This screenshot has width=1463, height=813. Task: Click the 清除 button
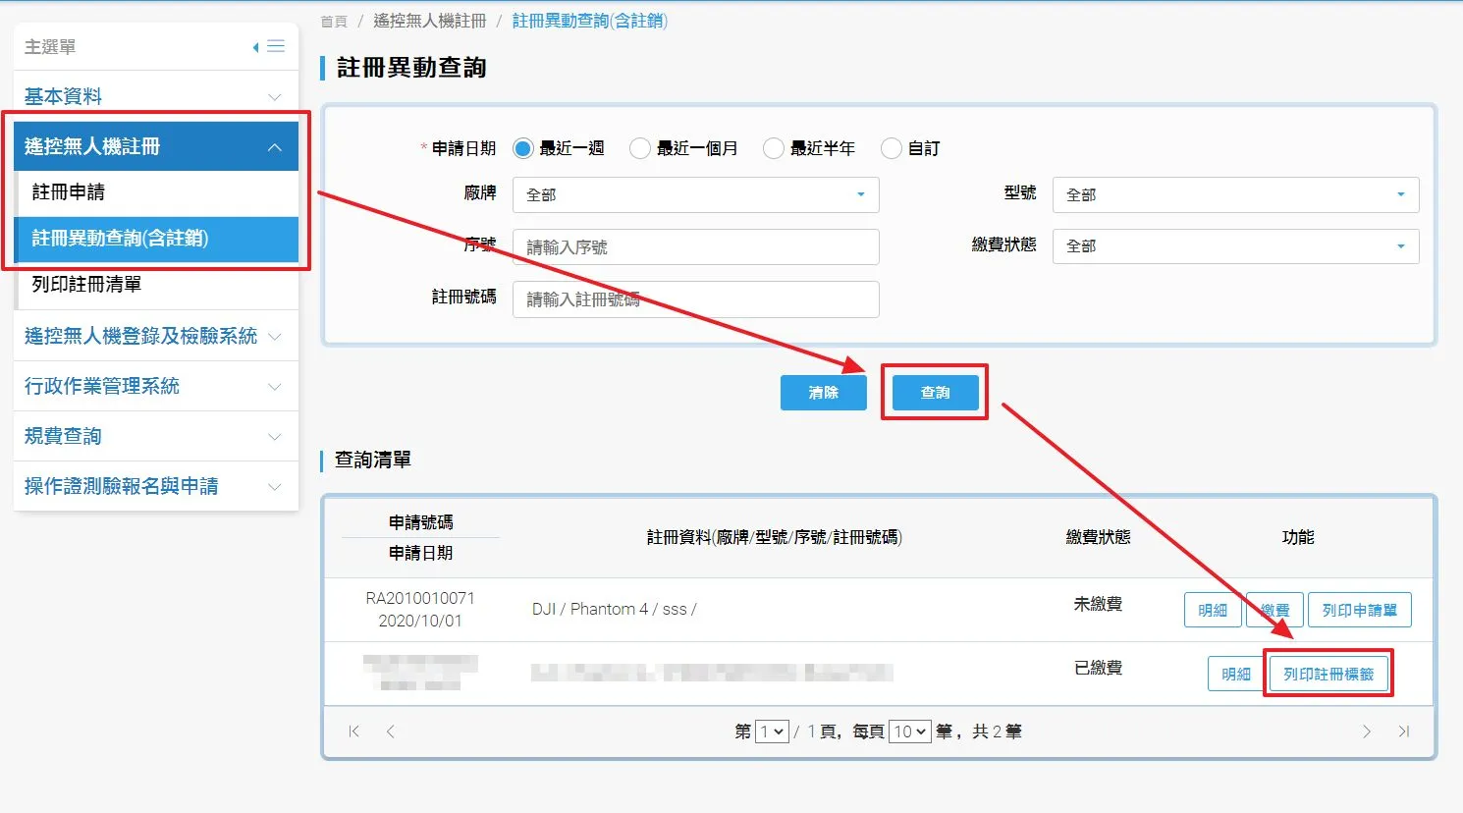[x=823, y=393]
